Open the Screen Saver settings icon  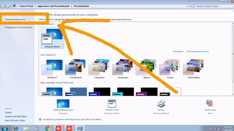click(210, 103)
